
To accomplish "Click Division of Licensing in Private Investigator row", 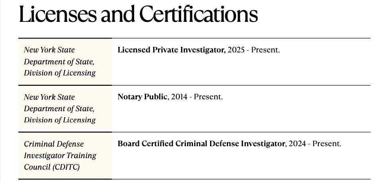I will click(x=60, y=73).
